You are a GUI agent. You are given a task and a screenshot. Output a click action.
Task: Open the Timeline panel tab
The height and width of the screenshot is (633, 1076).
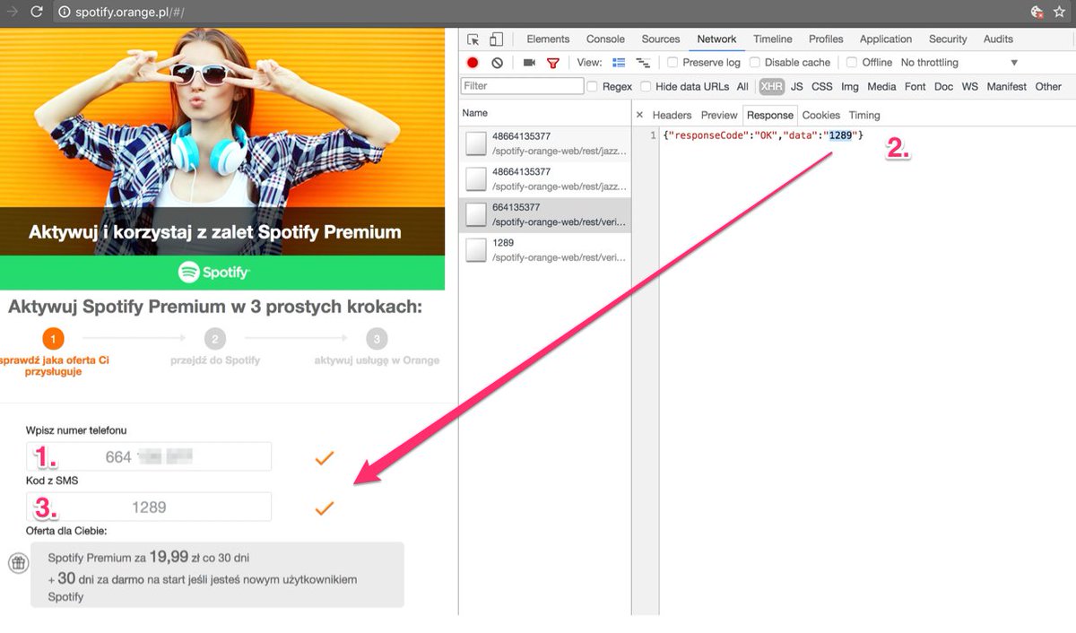pos(773,39)
